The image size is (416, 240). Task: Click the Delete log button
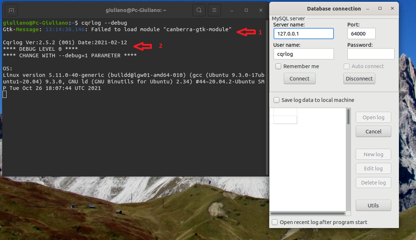tap(373, 183)
